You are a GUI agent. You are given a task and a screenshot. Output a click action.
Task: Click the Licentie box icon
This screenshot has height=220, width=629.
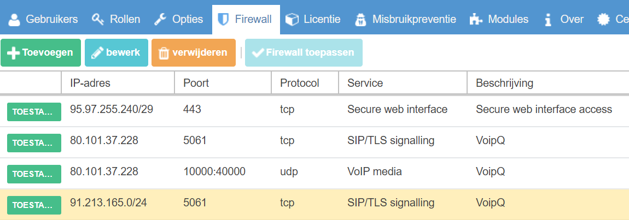pos(293,20)
